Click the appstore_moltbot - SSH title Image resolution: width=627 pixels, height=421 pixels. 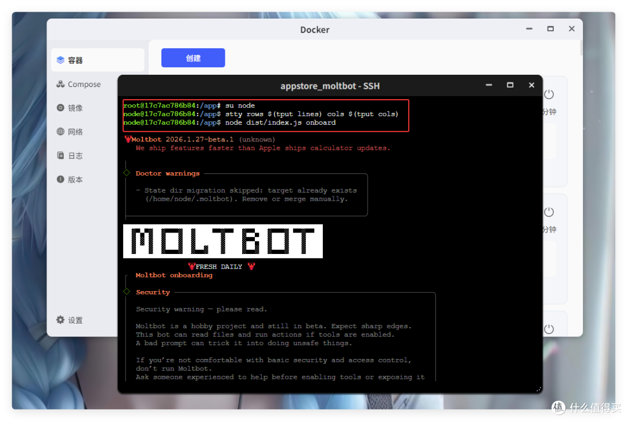click(330, 86)
